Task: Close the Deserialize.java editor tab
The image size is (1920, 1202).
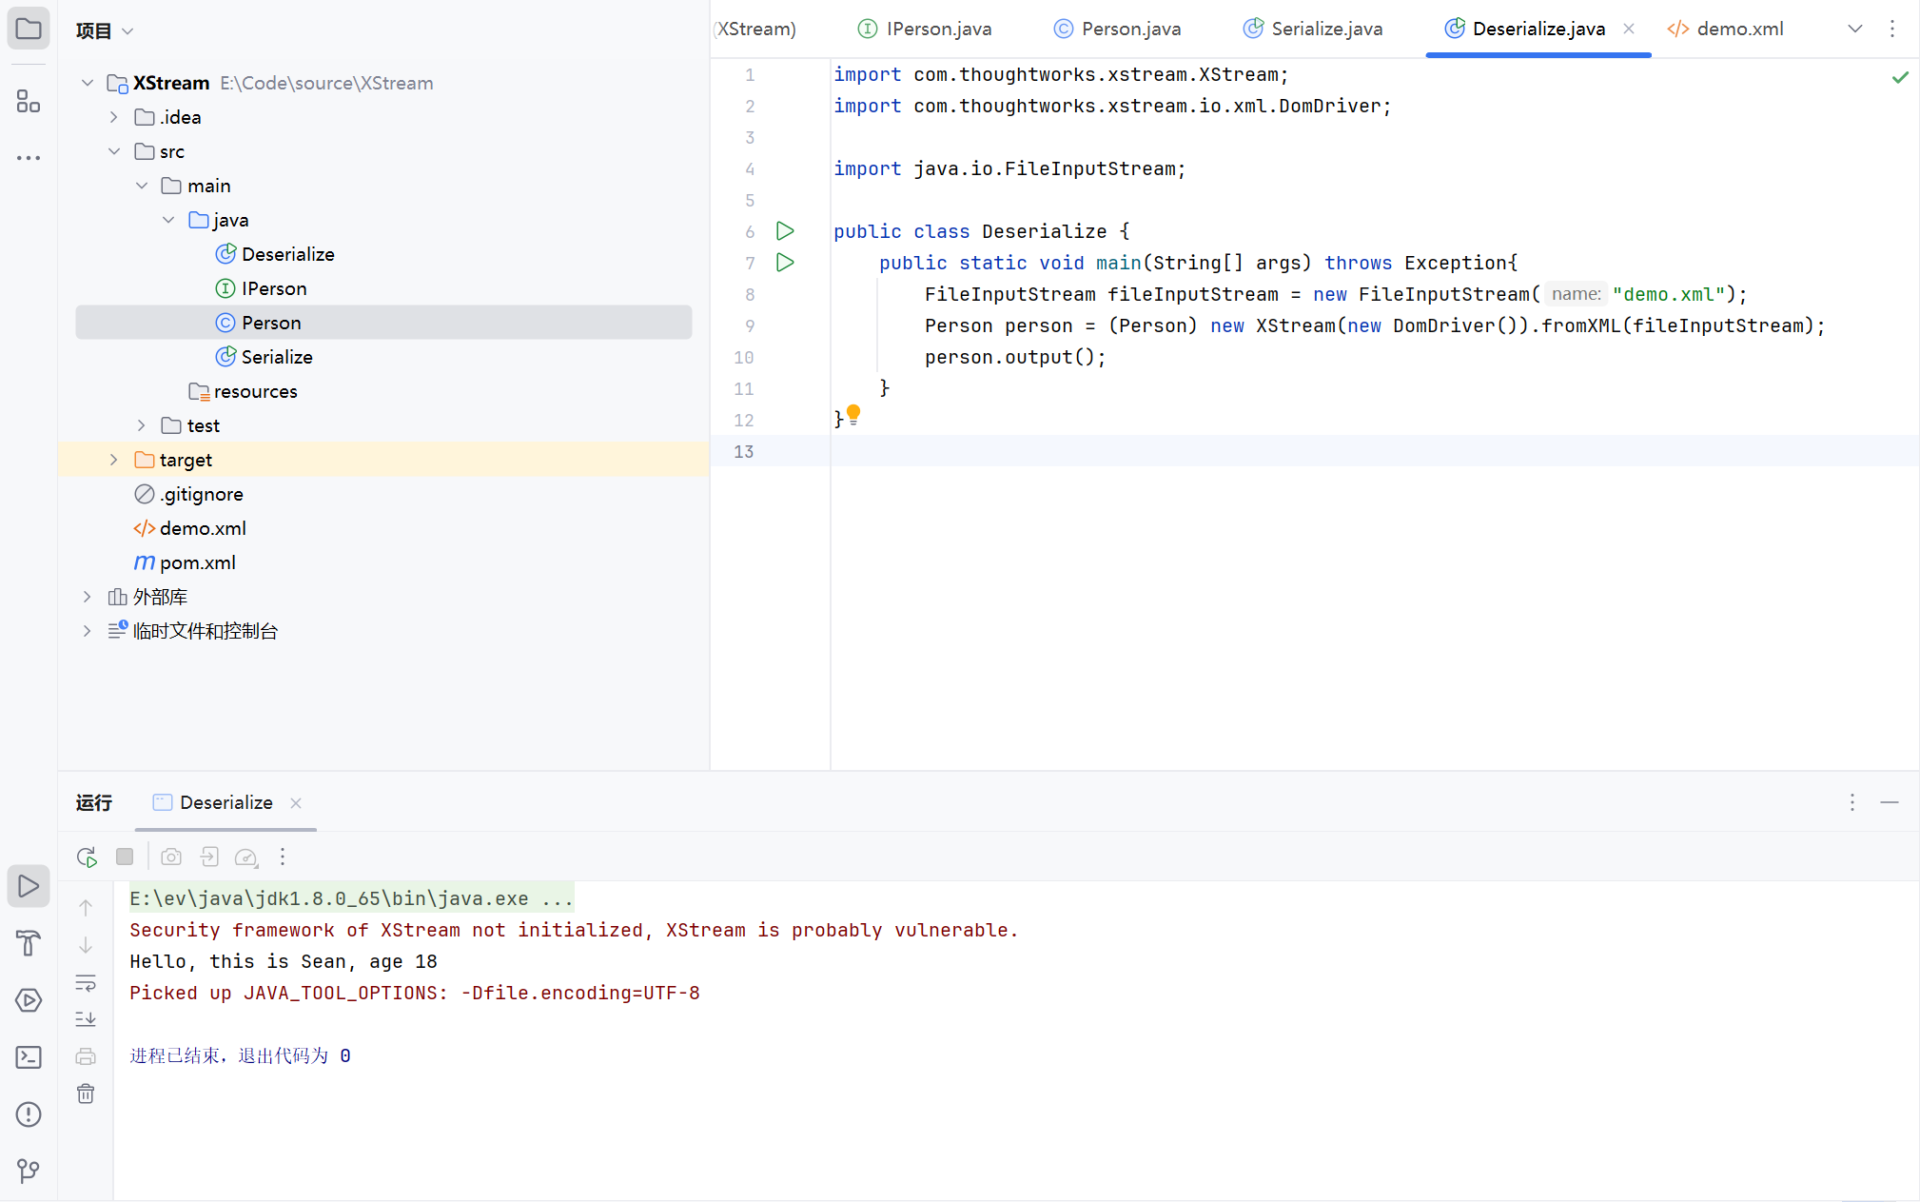Action: pyautogui.click(x=1629, y=29)
